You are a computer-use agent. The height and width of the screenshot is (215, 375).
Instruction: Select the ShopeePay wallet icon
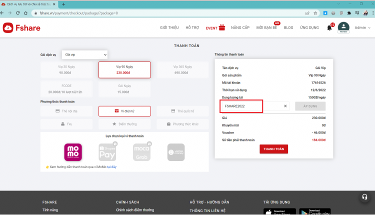tap(107, 152)
